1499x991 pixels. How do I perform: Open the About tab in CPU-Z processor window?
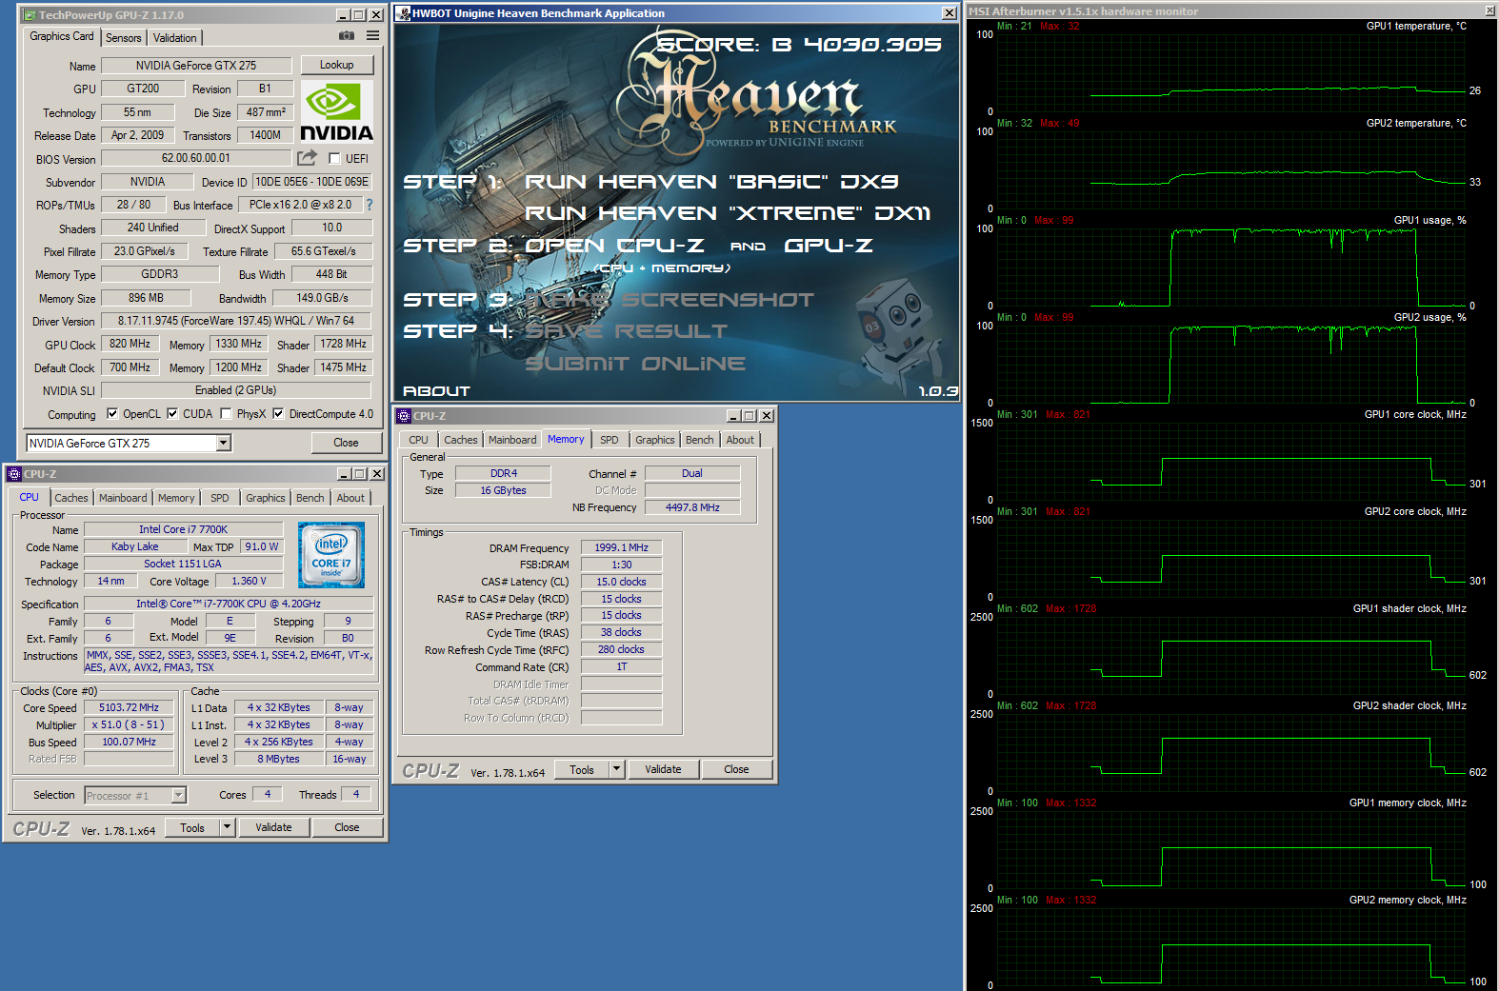click(x=350, y=498)
